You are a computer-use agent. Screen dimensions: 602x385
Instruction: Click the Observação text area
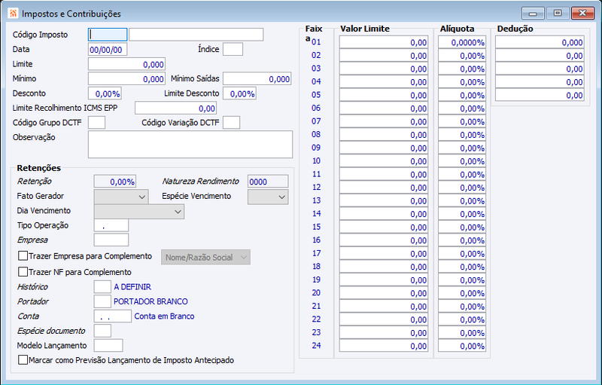click(190, 145)
